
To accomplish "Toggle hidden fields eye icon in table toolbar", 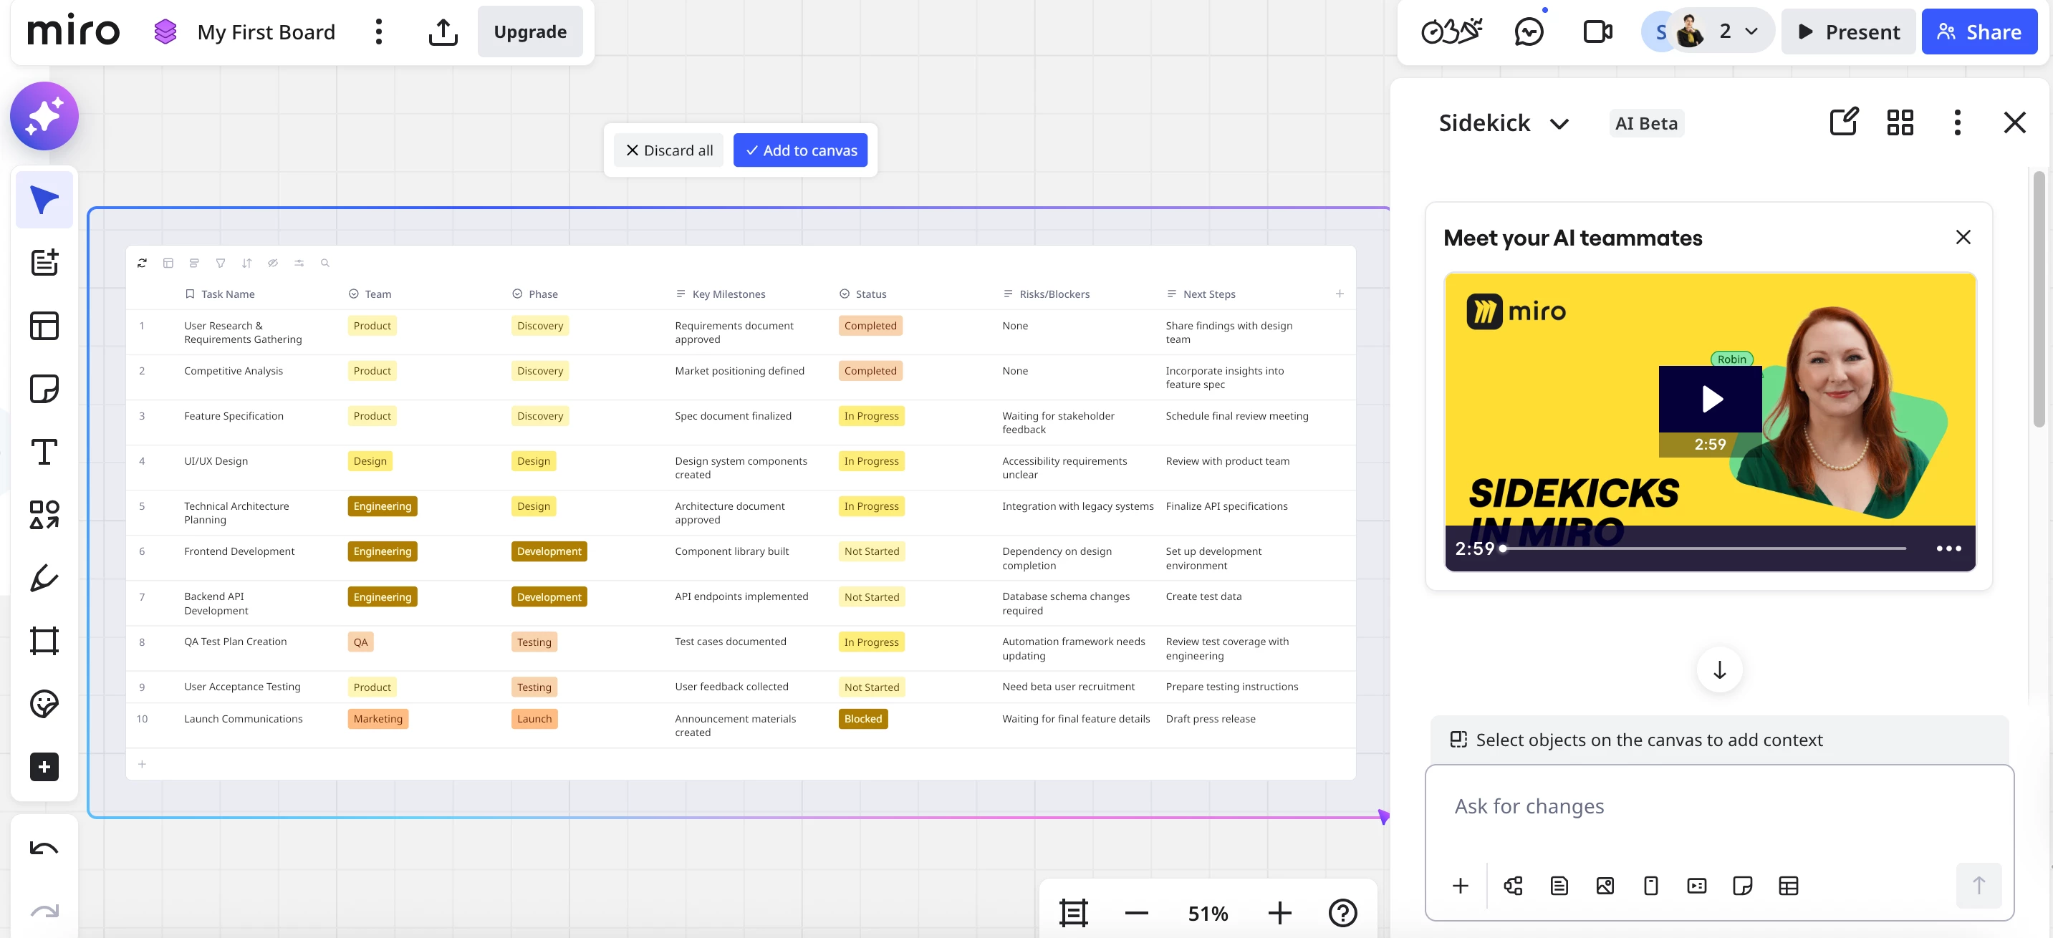I will coord(273,263).
